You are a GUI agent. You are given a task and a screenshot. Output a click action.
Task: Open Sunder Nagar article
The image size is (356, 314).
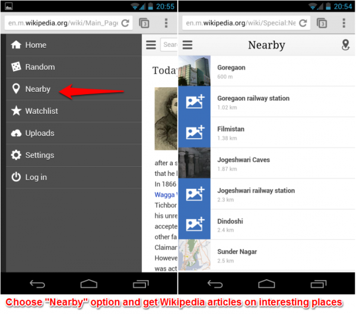[267, 255]
